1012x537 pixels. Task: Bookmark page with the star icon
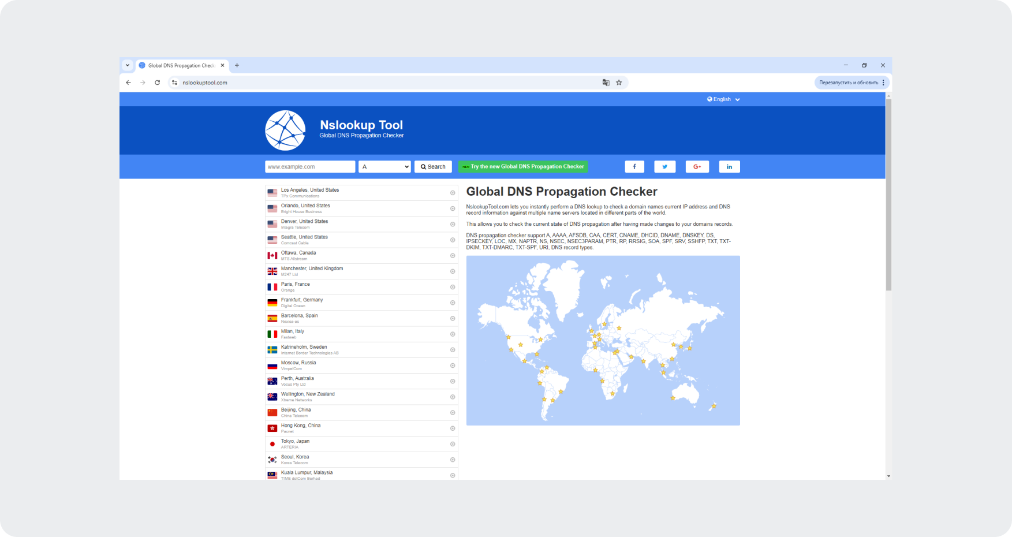619,83
